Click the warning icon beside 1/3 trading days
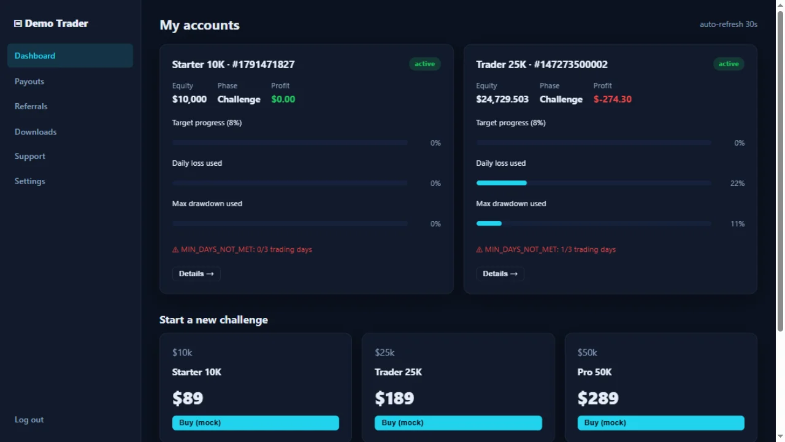The height and width of the screenshot is (442, 785). click(480, 250)
